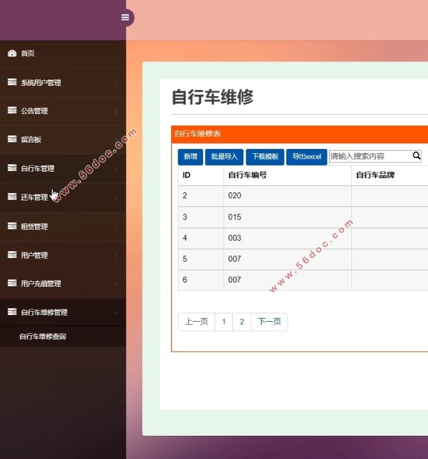Open the 首页 menu item
The height and width of the screenshot is (459, 428).
pyautogui.click(x=63, y=53)
